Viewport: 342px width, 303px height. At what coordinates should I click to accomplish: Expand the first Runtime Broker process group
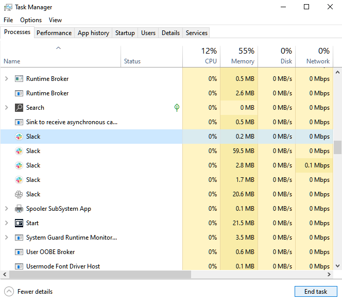click(x=7, y=78)
